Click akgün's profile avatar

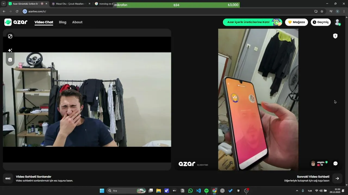click(313, 164)
